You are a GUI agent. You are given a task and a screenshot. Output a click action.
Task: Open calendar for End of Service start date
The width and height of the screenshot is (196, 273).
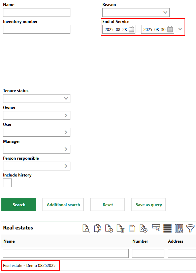point(131,29)
